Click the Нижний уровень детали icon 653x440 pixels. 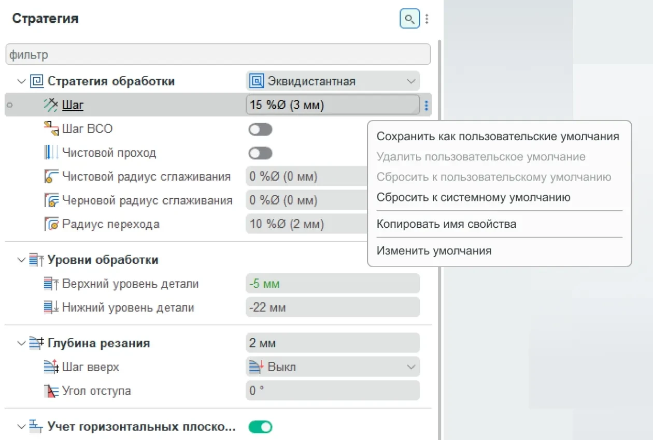tap(50, 307)
